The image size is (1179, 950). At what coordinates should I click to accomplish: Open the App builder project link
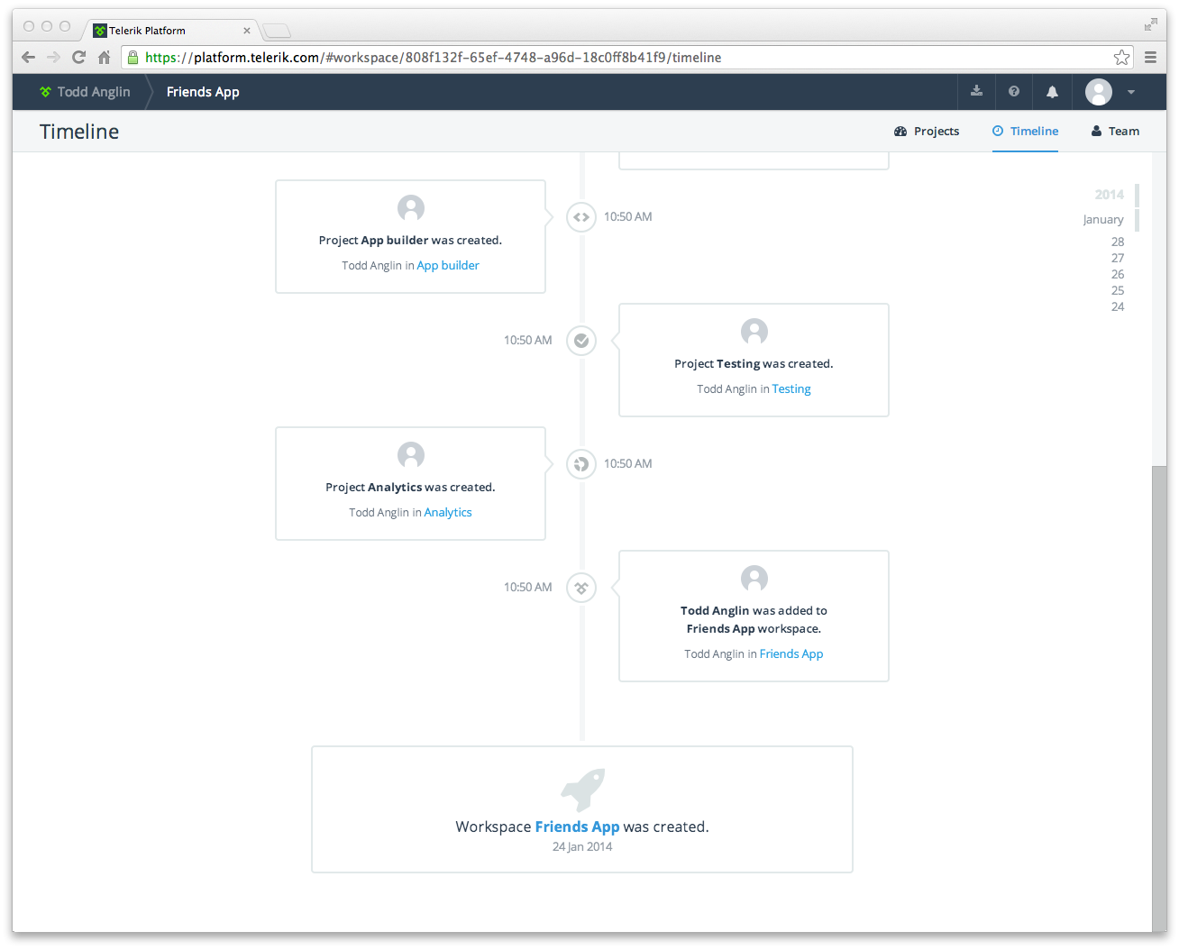click(x=448, y=266)
